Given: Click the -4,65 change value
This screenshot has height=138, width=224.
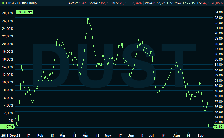Looking at the screenshot, I should (206, 3).
